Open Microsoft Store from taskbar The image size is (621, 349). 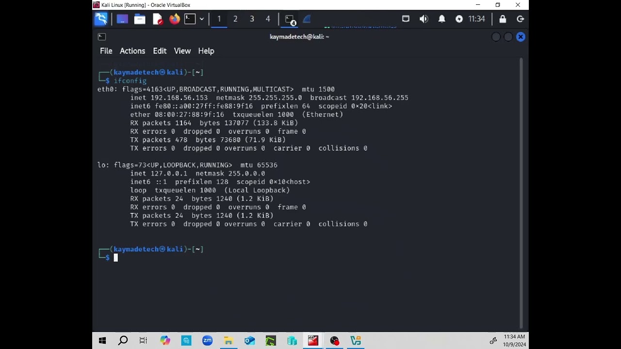186,341
